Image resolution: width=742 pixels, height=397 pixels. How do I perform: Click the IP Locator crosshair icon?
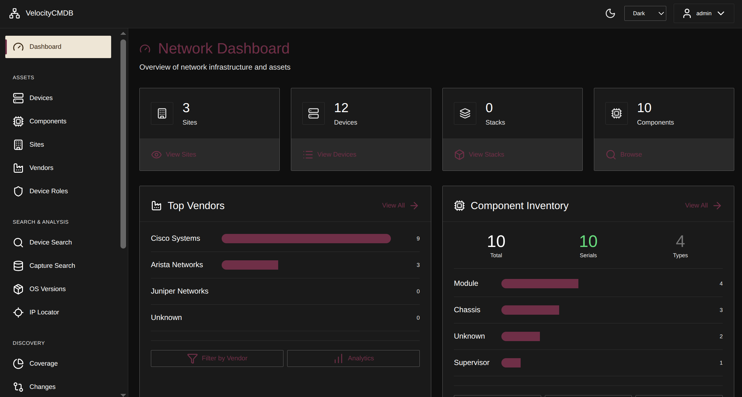(18, 312)
